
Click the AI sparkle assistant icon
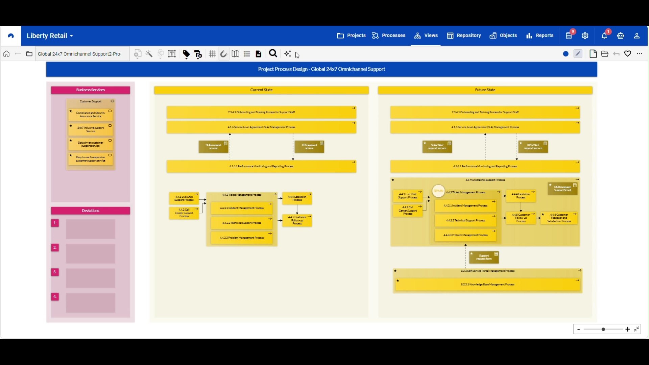(x=288, y=54)
